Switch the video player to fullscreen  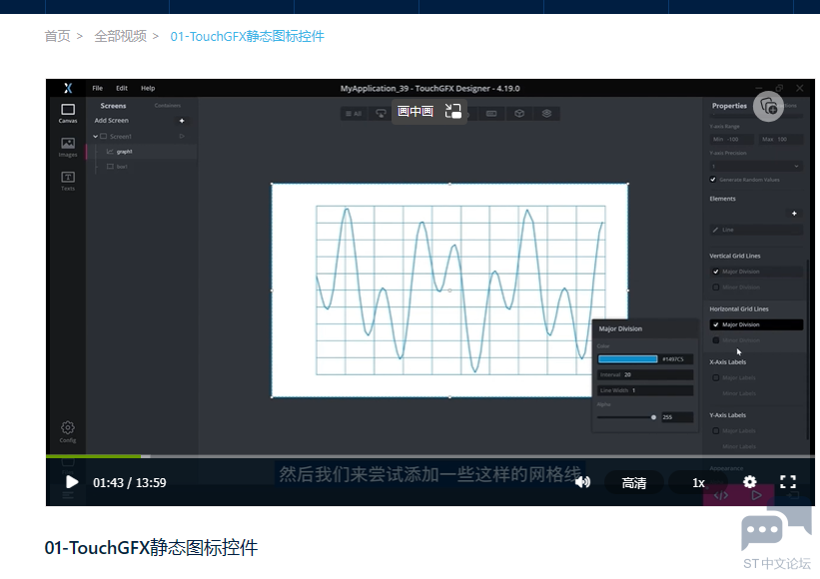point(788,482)
